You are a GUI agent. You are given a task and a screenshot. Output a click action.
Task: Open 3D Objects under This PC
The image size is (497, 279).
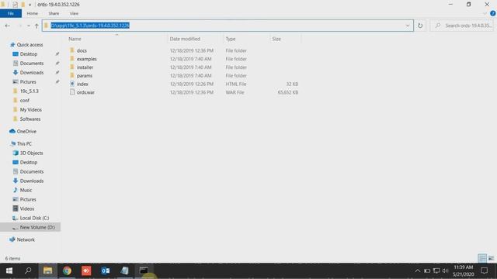click(x=31, y=153)
